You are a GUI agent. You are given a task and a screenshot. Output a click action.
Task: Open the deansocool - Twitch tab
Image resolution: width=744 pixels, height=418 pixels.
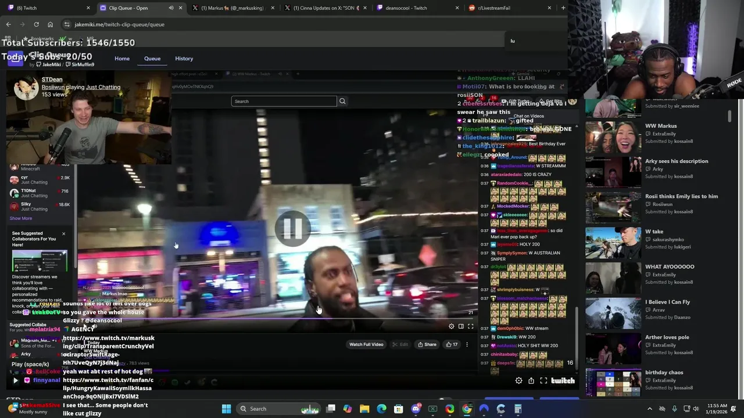coord(416,8)
